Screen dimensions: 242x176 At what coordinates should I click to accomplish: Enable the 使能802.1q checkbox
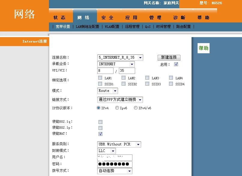point(100,122)
